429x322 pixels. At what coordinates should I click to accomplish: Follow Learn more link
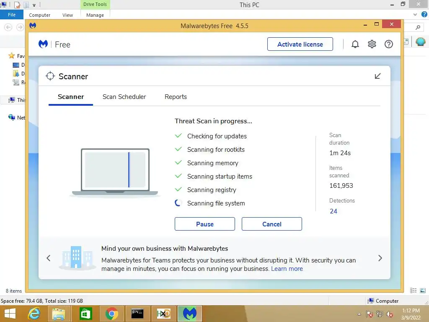click(x=287, y=269)
